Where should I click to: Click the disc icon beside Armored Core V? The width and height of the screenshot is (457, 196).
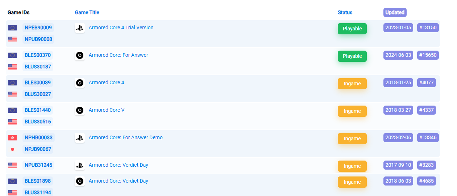(x=80, y=110)
